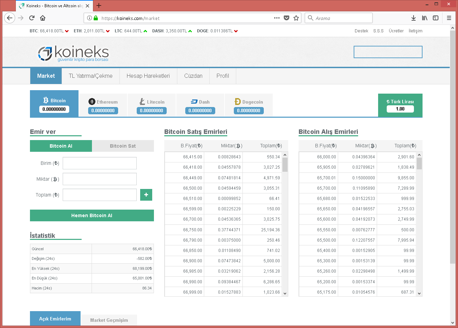The width and height of the screenshot is (458, 328).
Task: Open the Hesap Hareketleri tab
Action: tap(148, 76)
